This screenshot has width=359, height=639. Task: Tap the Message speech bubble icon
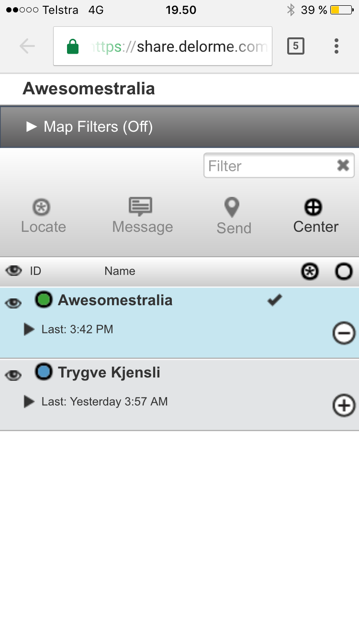[141, 207]
